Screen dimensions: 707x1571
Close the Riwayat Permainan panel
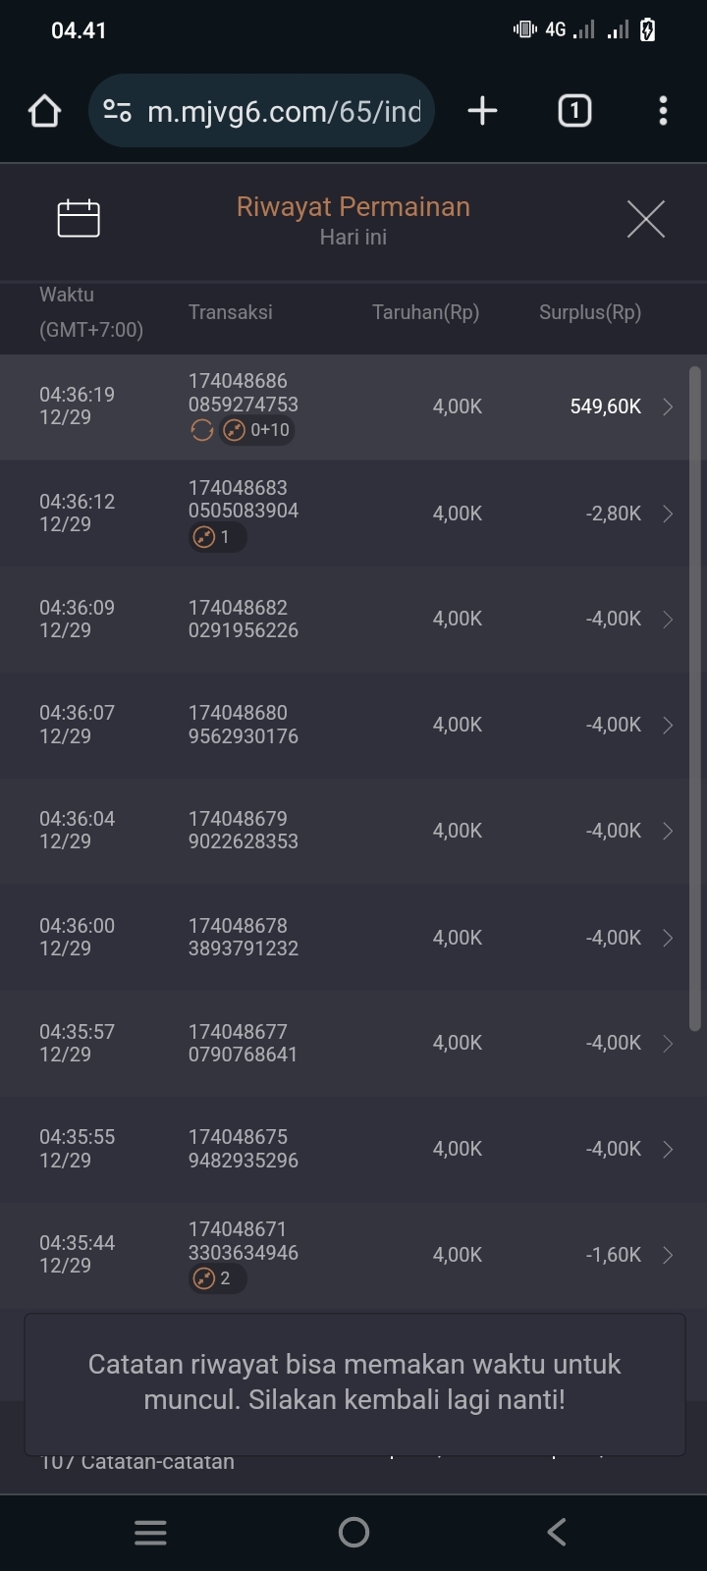[645, 219]
